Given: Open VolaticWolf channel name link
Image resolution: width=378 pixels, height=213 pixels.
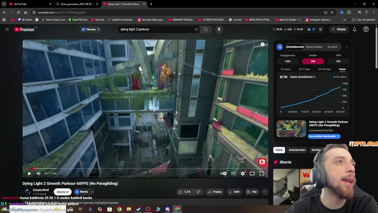Looking at the screenshot, I should click(x=41, y=190).
